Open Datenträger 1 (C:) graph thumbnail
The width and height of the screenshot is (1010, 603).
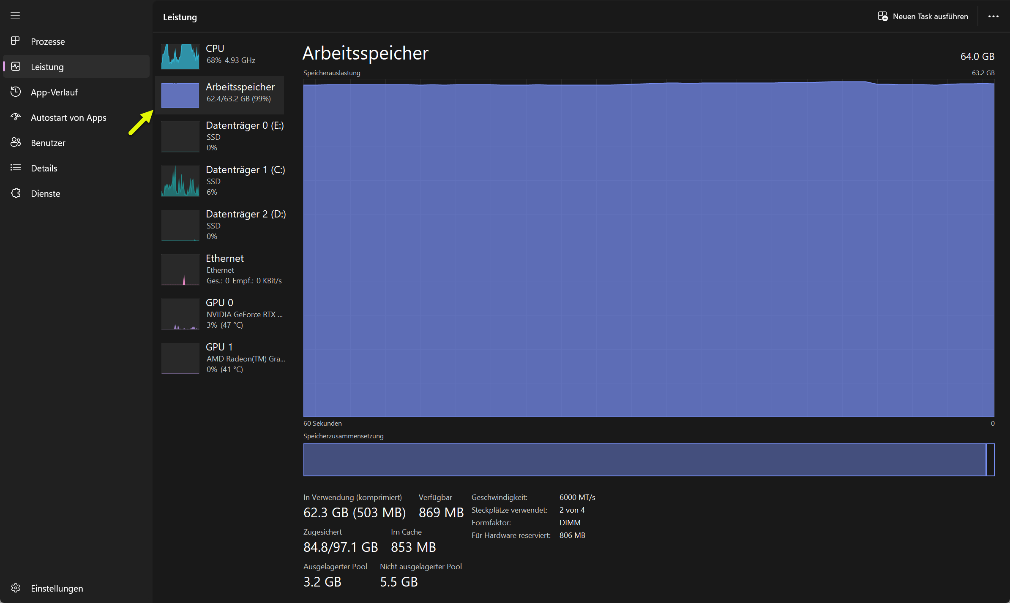[180, 181]
